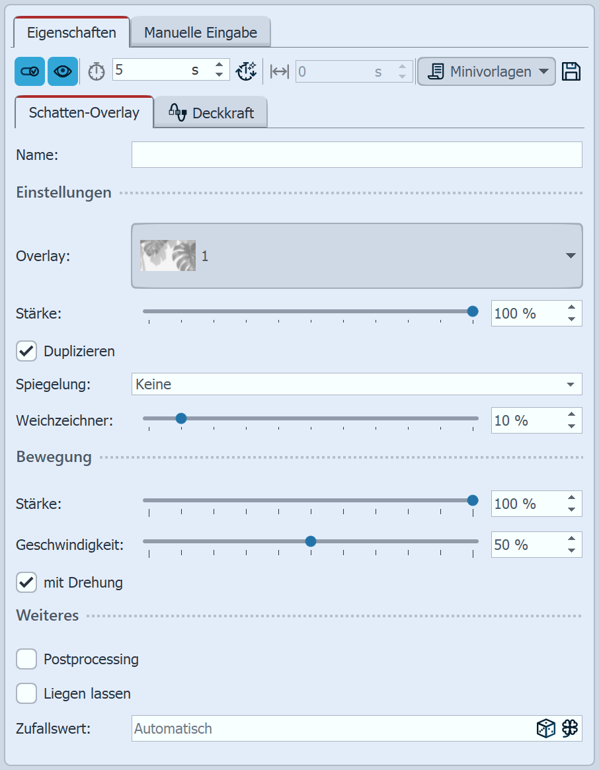Uncheck the Duplizieren checkbox
The height and width of the screenshot is (770, 599).
pyautogui.click(x=26, y=351)
